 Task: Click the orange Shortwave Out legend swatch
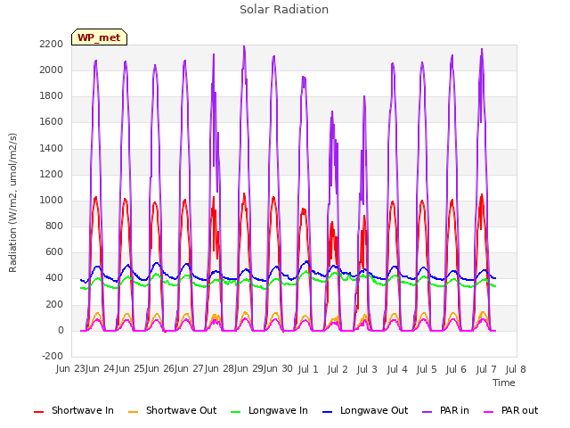(x=133, y=412)
